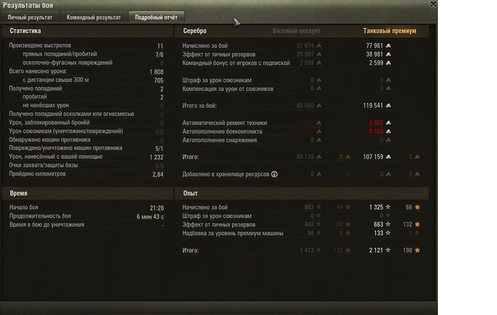Click silver icon next to 77 961
This screenshot has width=497, height=315.
click(x=388, y=46)
